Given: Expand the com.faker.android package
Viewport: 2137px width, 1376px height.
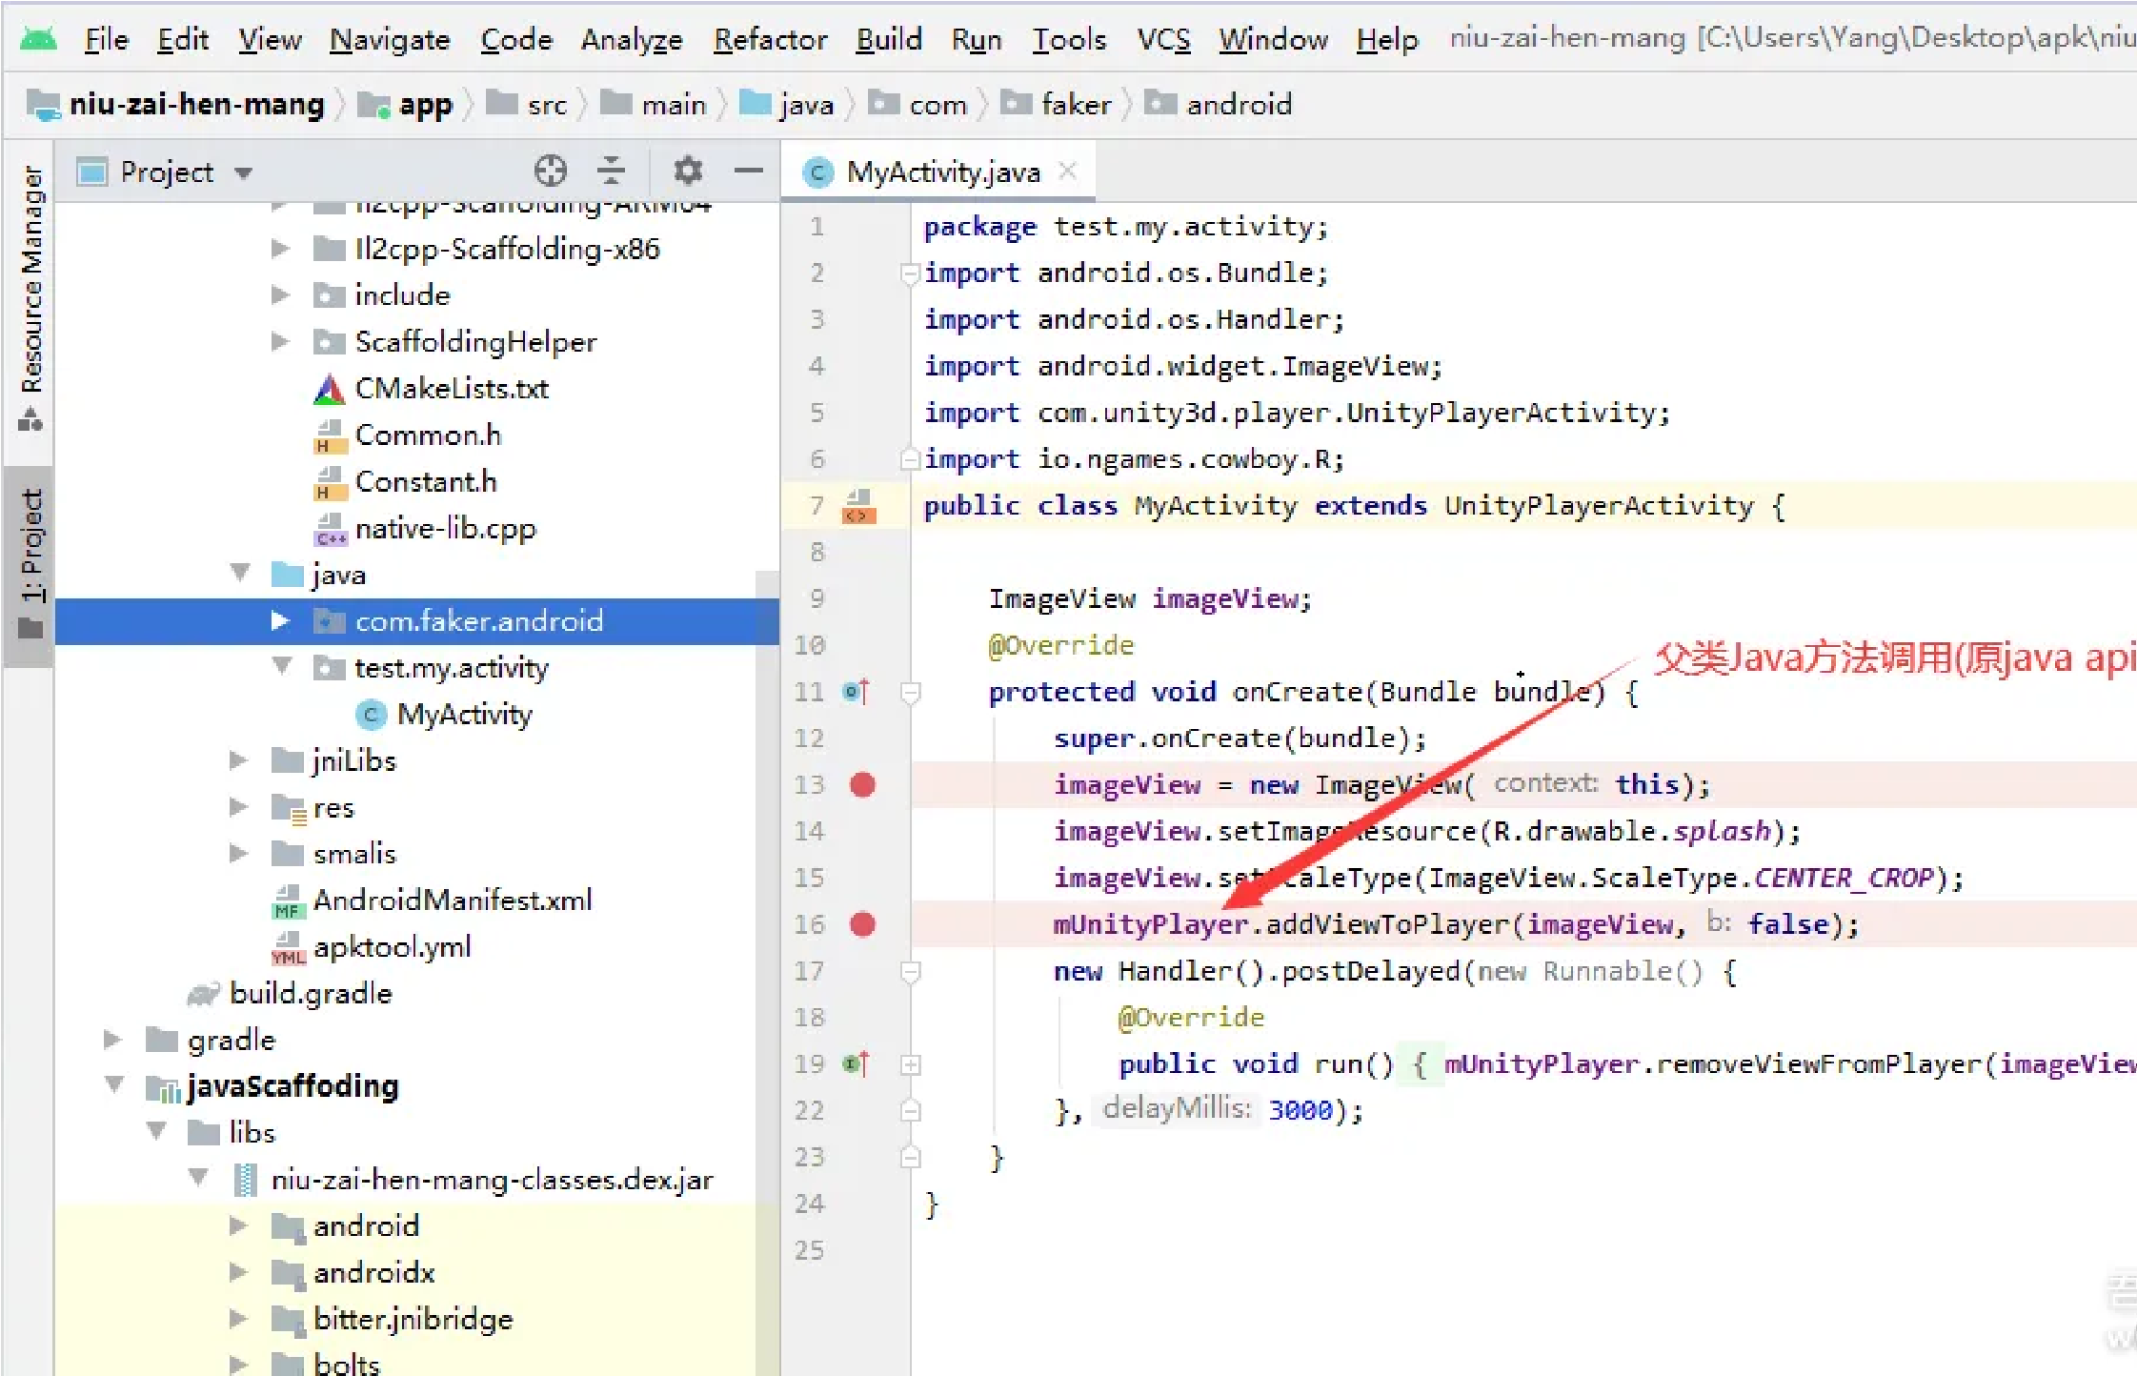Looking at the screenshot, I should 279,621.
